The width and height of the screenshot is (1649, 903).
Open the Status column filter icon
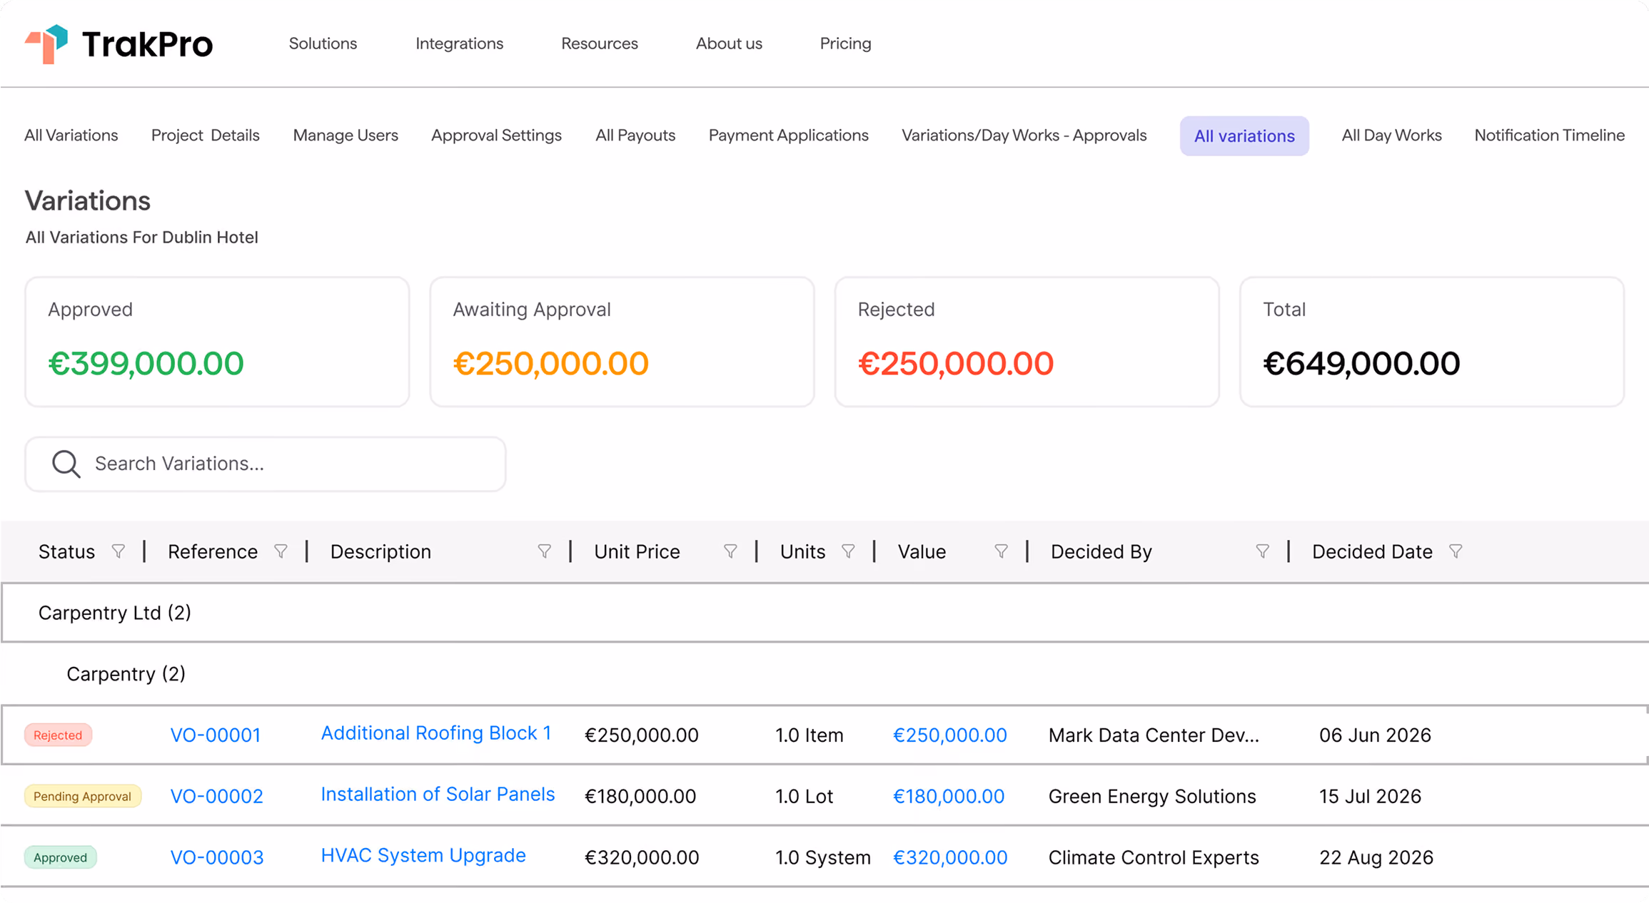click(118, 551)
